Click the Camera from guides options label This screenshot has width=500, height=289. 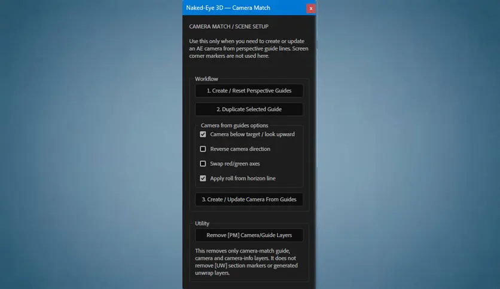tap(234, 125)
